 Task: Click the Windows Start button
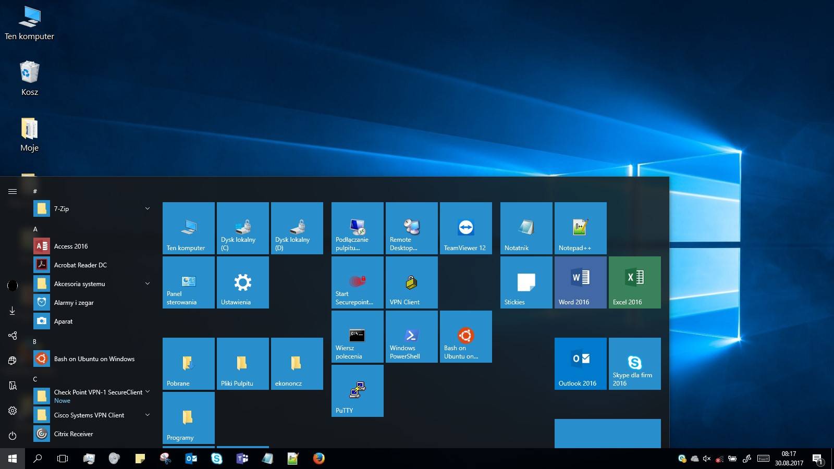[x=13, y=459]
